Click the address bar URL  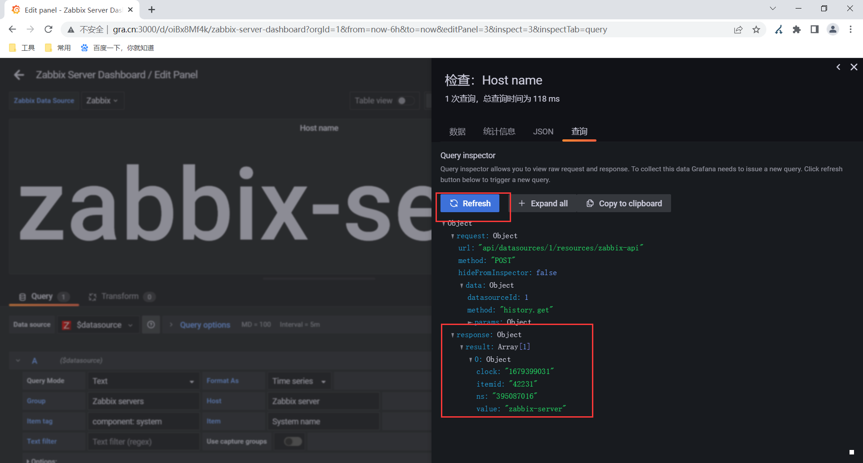coord(360,30)
